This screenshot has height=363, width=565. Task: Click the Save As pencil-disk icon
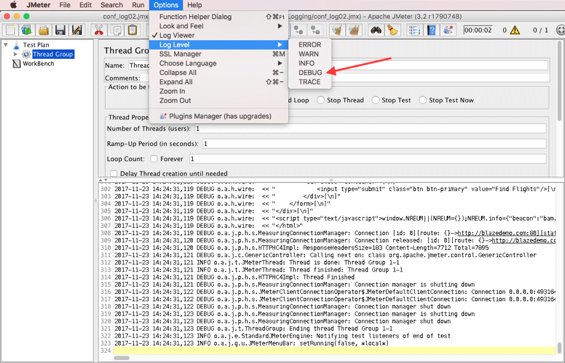77,30
